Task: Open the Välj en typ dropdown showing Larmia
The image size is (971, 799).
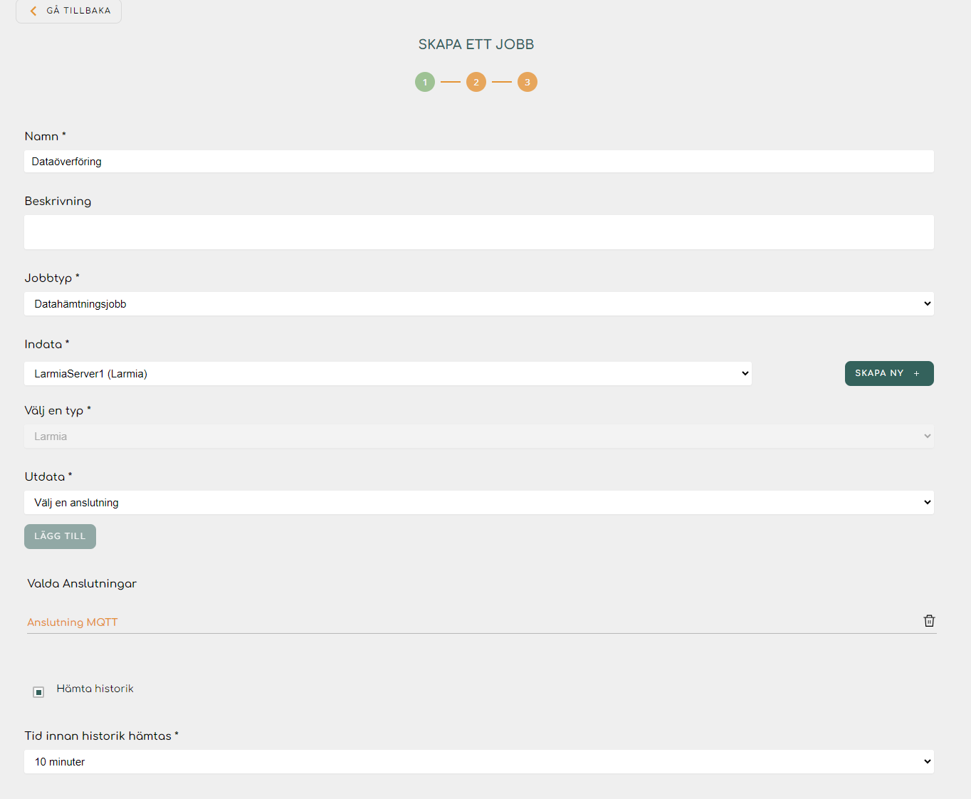Action: pos(479,437)
